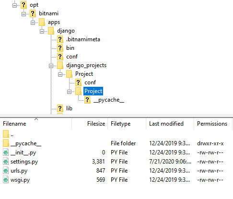Select the __pycache__ tree folder
The image size is (233, 199).
[109, 100]
